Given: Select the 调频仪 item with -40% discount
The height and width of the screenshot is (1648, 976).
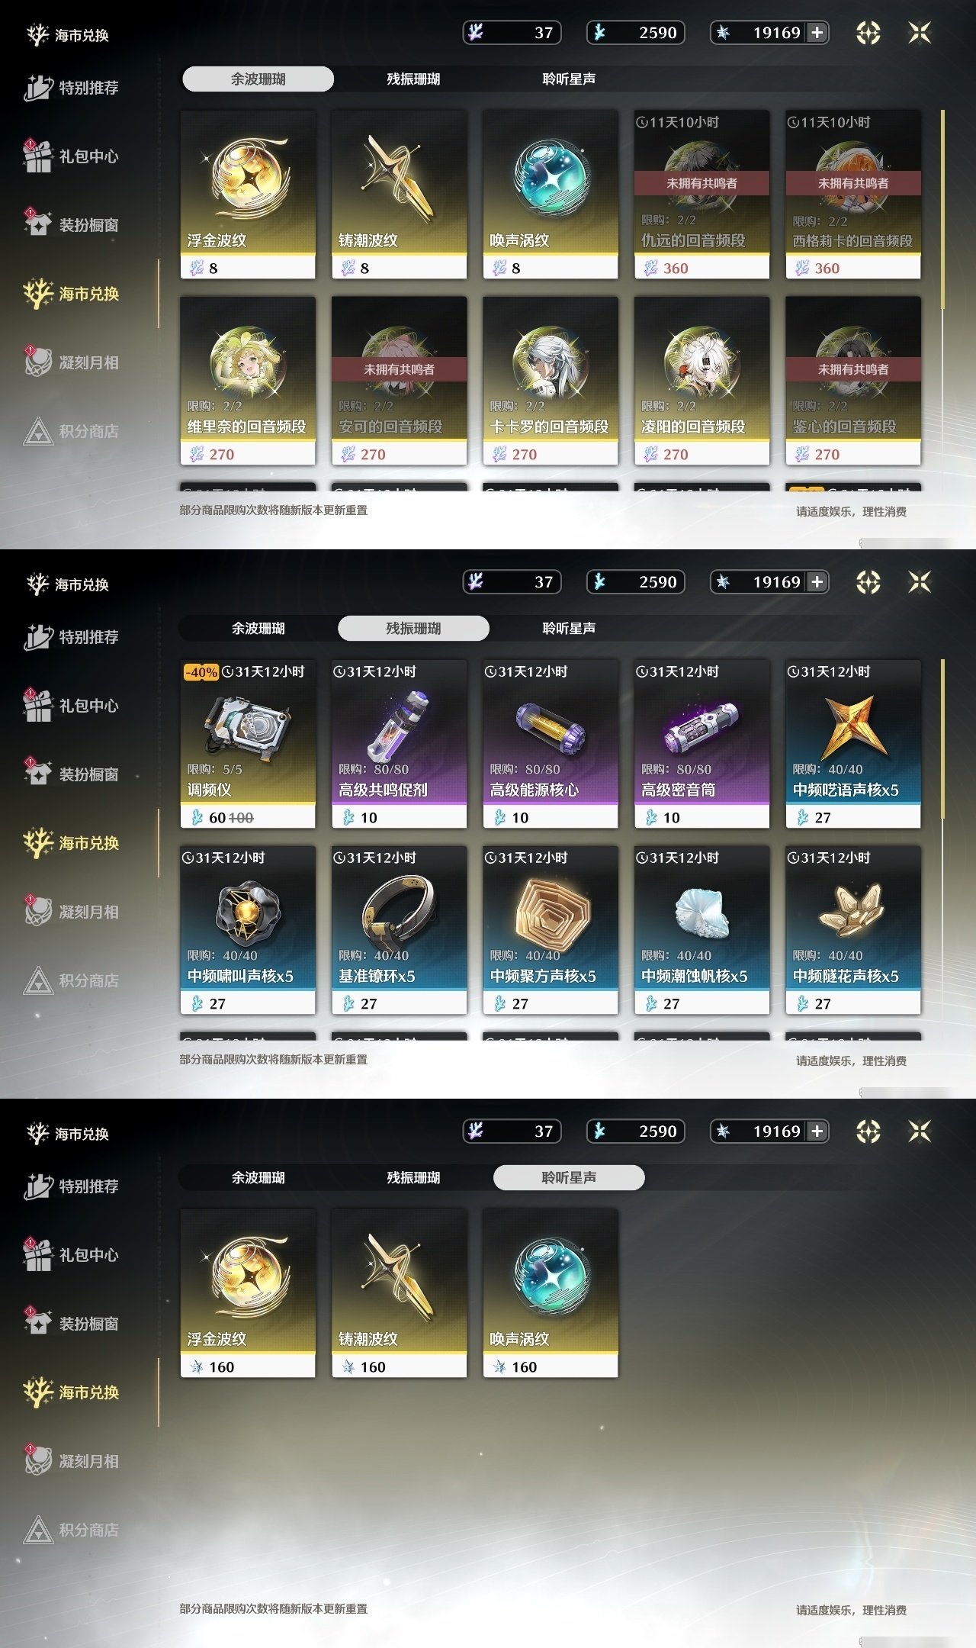Looking at the screenshot, I should (x=248, y=744).
